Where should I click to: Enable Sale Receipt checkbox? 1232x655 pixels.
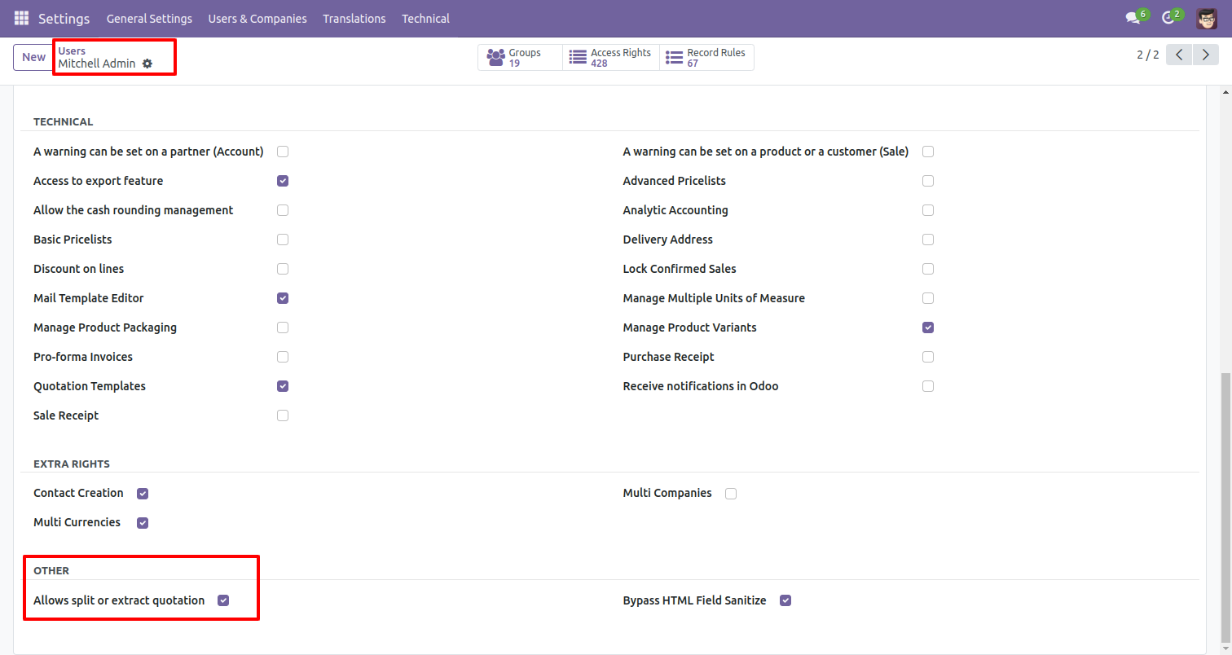tap(283, 415)
